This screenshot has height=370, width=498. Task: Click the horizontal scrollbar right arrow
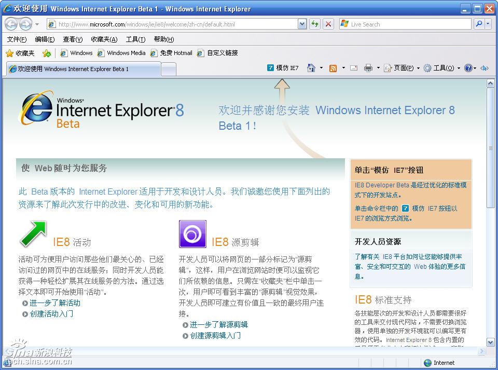(482, 351)
